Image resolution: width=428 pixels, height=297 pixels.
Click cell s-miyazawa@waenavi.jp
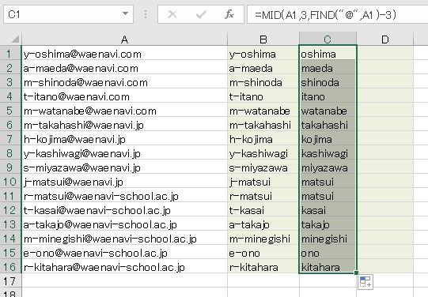[x=124, y=167]
